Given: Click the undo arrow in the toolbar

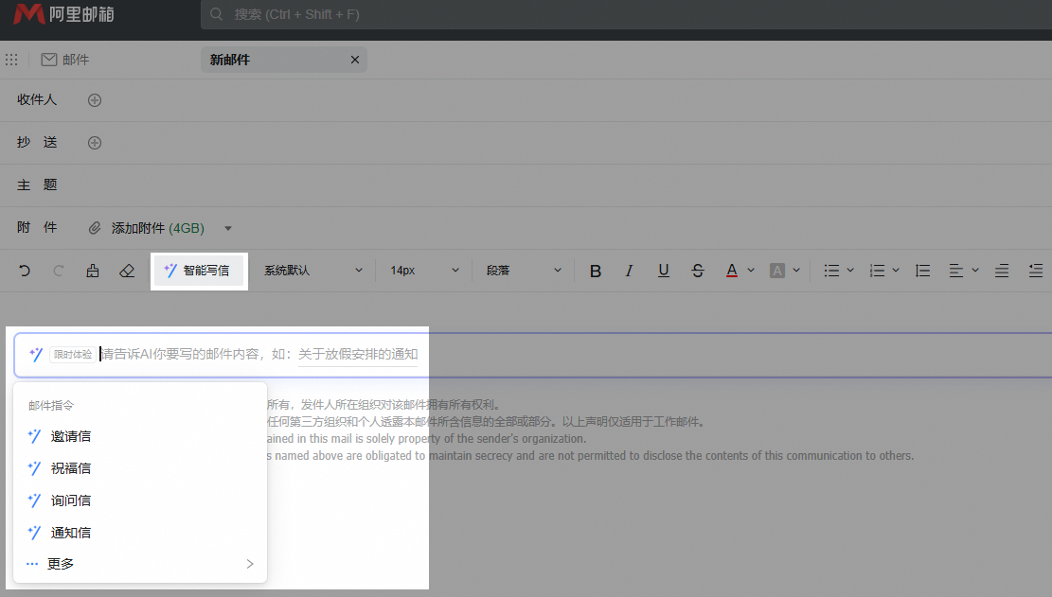Looking at the screenshot, I should tap(25, 271).
